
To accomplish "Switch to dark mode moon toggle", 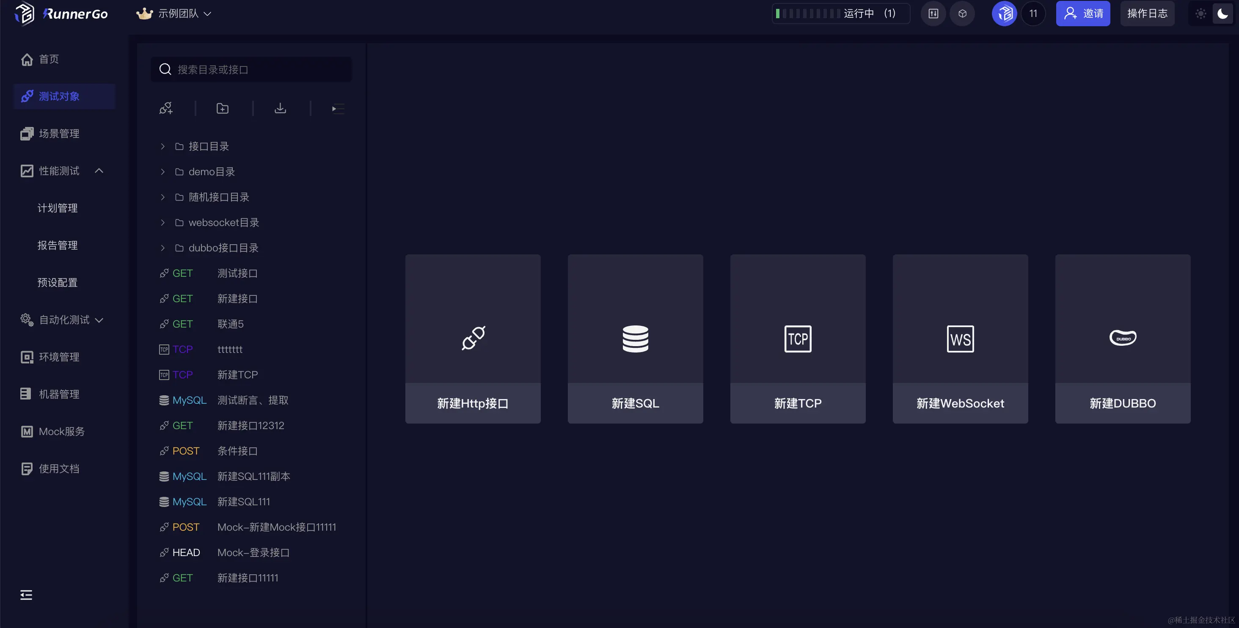I will (1222, 14).
